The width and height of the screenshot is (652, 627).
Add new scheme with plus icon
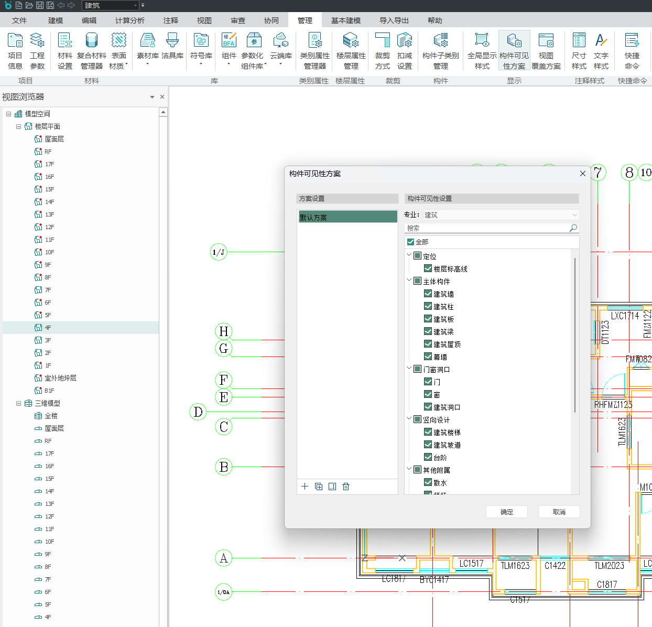click(x=305, y=487)
